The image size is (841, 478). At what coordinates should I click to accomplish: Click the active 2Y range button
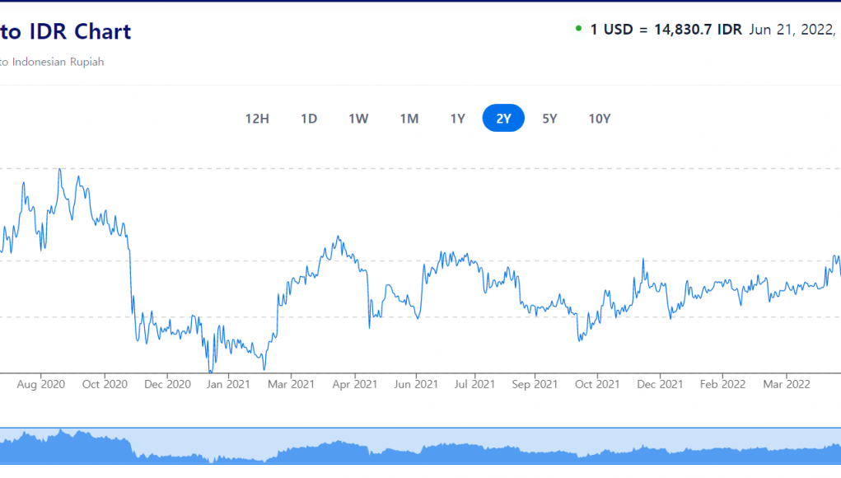(503, 119)
